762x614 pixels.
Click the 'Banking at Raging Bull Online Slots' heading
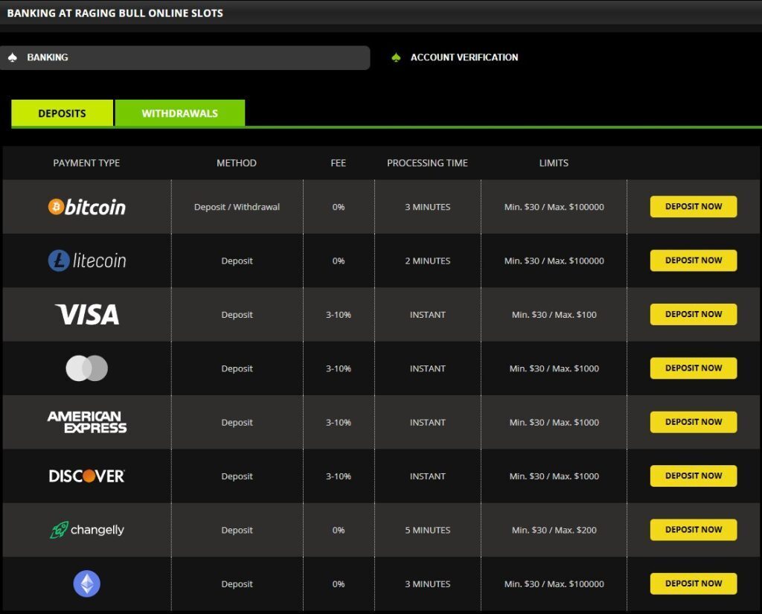pos(115,13)
